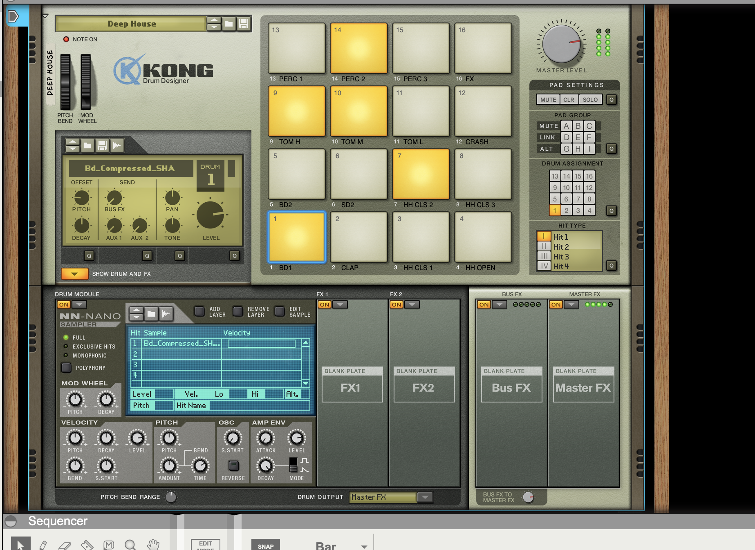This screenshot has width=755, height=550.
Task: Open the Drum Output dropdown
Action: [x=425, y=497]
